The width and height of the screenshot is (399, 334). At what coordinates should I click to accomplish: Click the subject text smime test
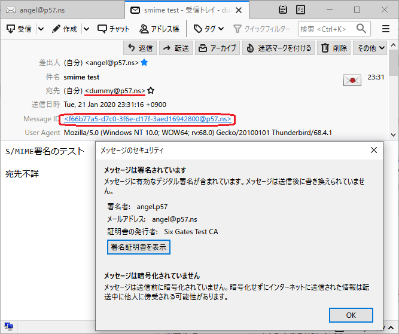point(81,77)
